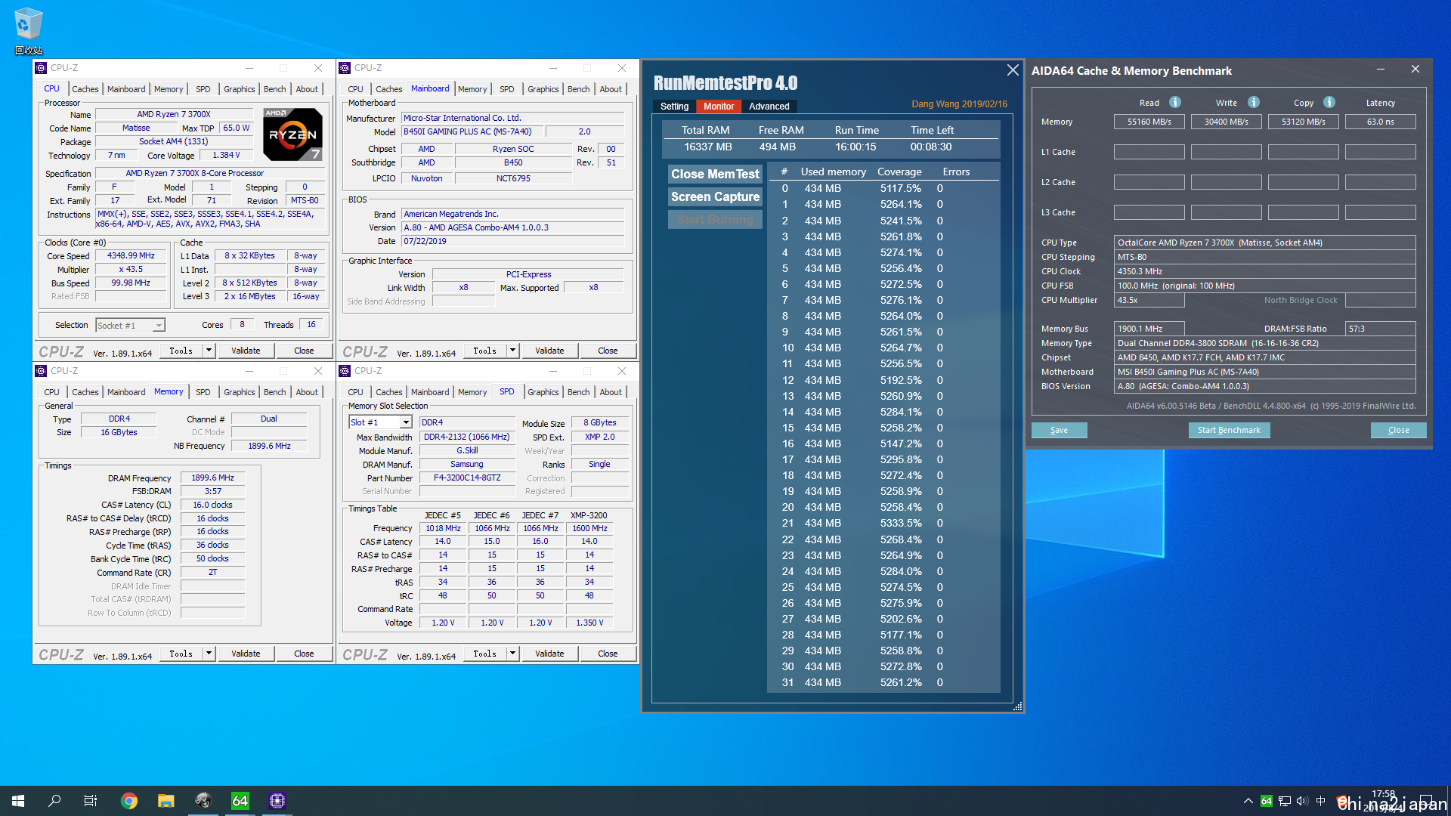Open the SPD tab in the processor CPU-Z window
Viewport: 1451px width, 816px height.
click(x=203, y=89)
